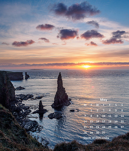Viewport: 129px width, 151px height.
Task: Select date 27 in the calendar
Action: click(122, 127)
